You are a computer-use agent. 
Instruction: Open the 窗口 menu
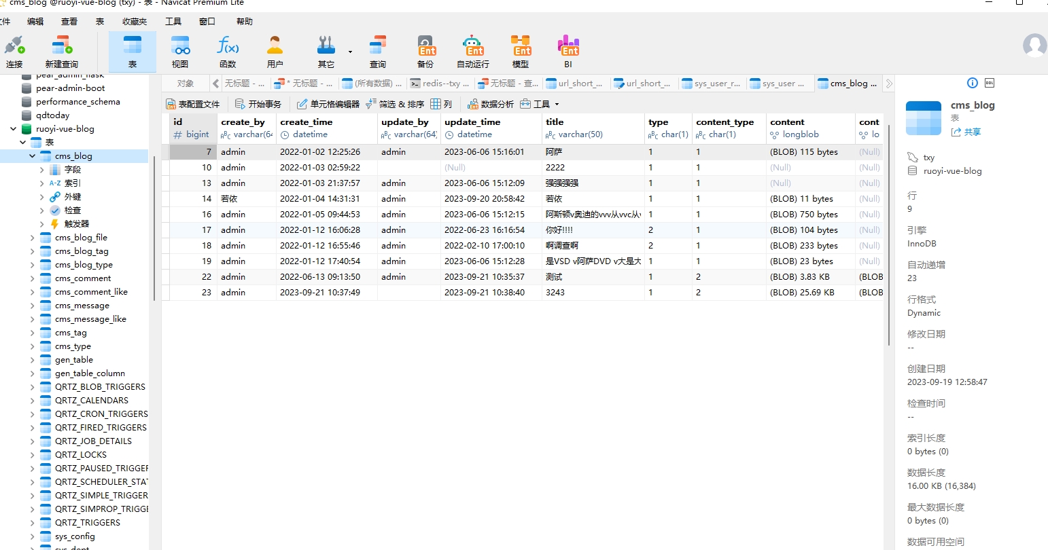pyautogui.click(x=207, y=21)
